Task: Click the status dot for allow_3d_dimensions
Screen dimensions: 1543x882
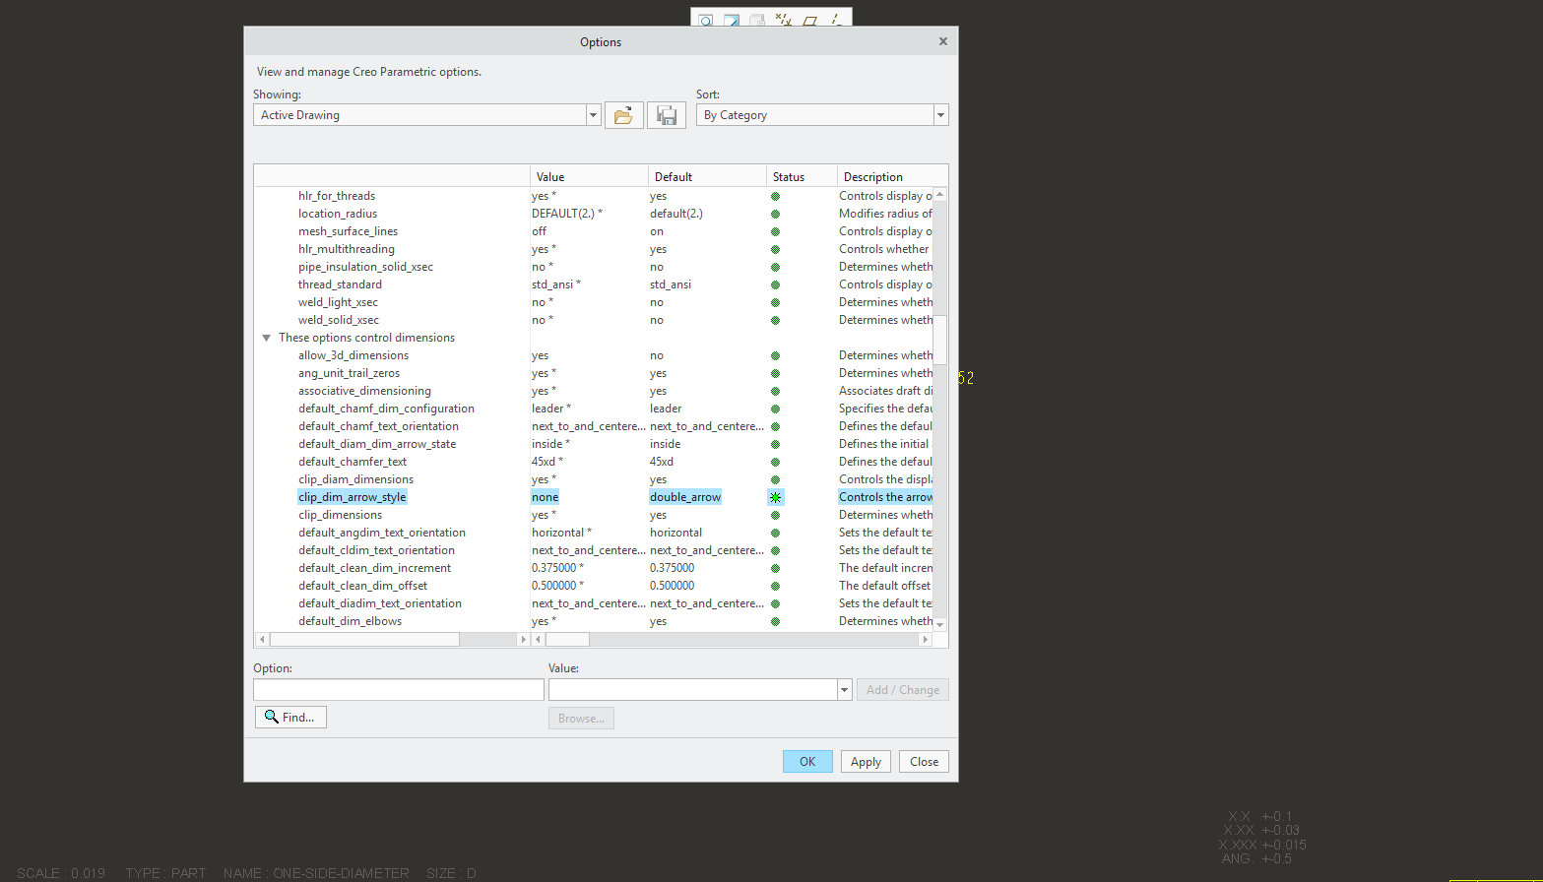Action: tap(775, 355)
